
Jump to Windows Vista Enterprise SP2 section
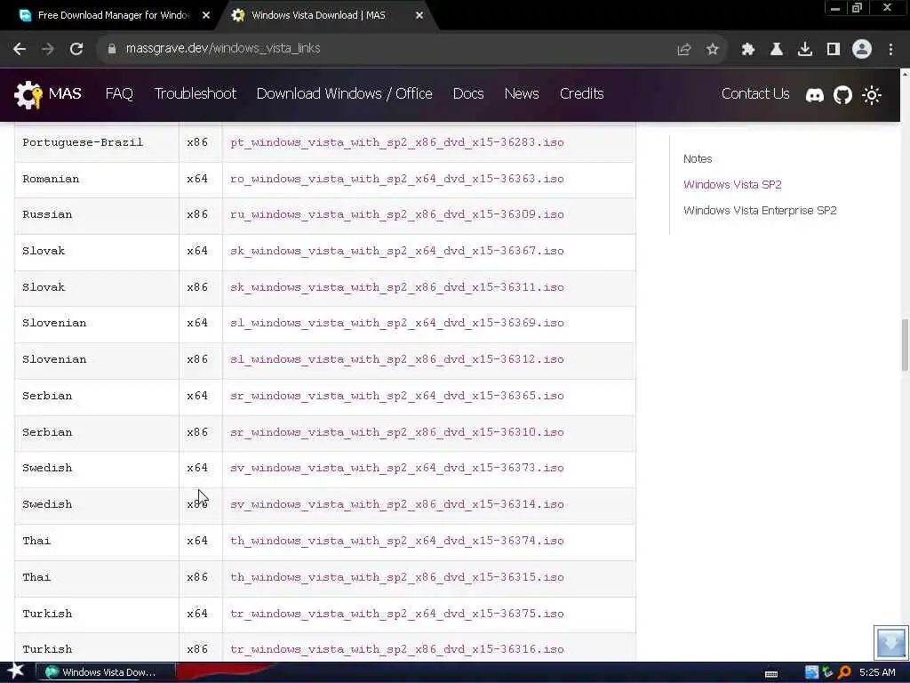[x=760, y=211]
